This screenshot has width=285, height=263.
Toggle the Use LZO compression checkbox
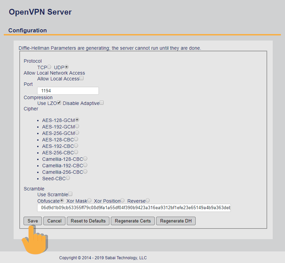pyautogui.click(x=59, y=103)
